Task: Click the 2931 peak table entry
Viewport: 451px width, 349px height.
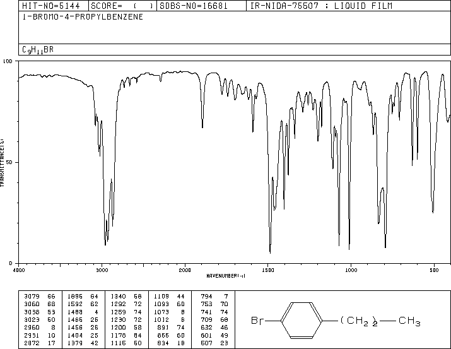Action: [x=32, y=335]
